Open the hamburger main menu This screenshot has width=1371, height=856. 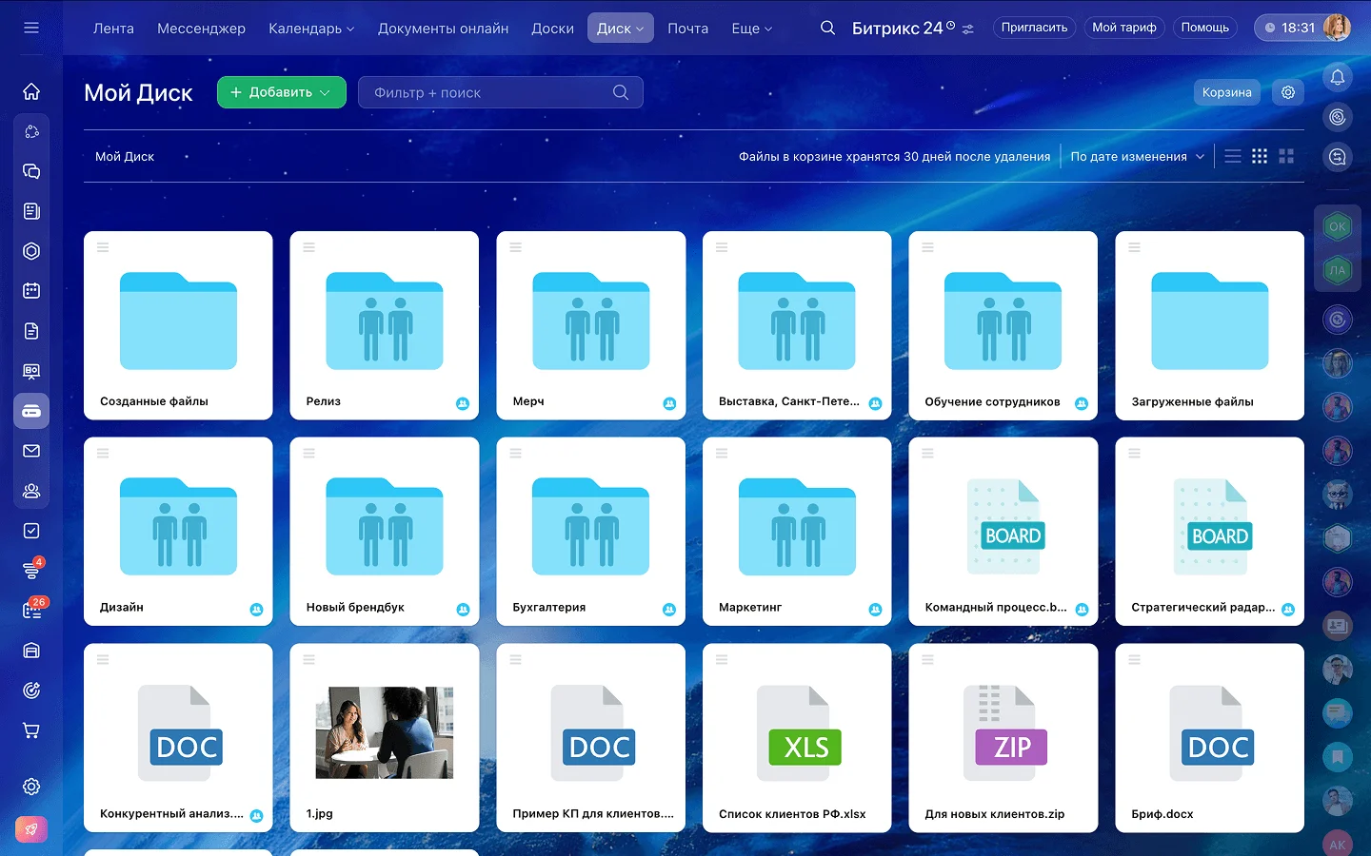pyautogui.click(x=31, y=28)
